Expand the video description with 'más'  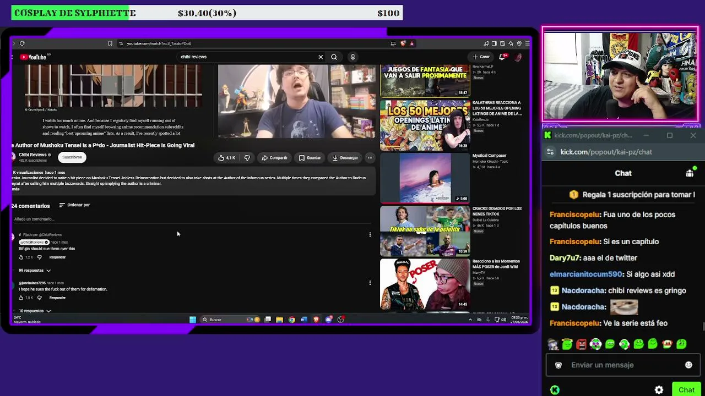point(15,189)
